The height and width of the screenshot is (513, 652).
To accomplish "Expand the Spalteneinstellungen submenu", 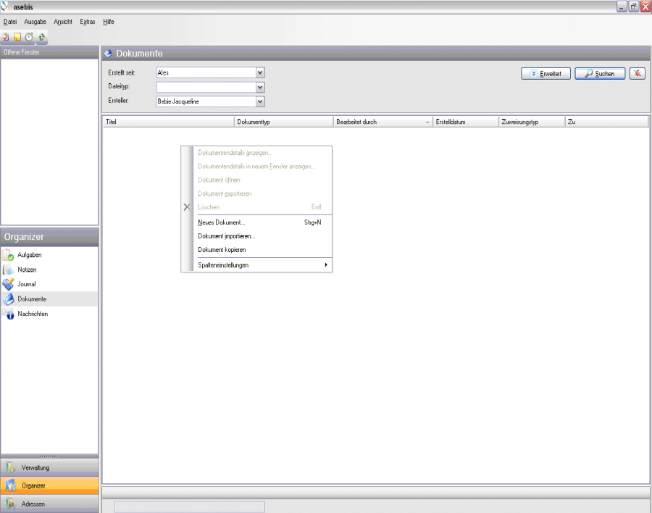I will click(x=257, y=265).
